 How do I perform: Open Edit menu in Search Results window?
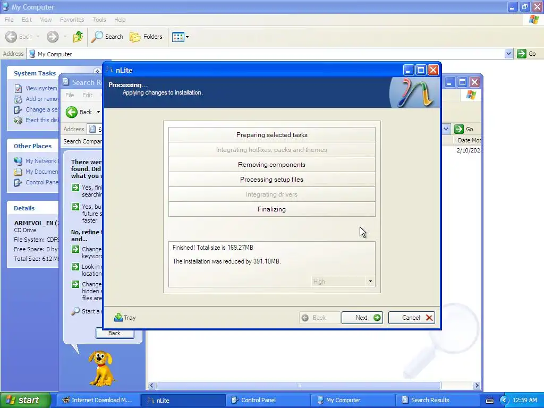[x=87, y=95]
